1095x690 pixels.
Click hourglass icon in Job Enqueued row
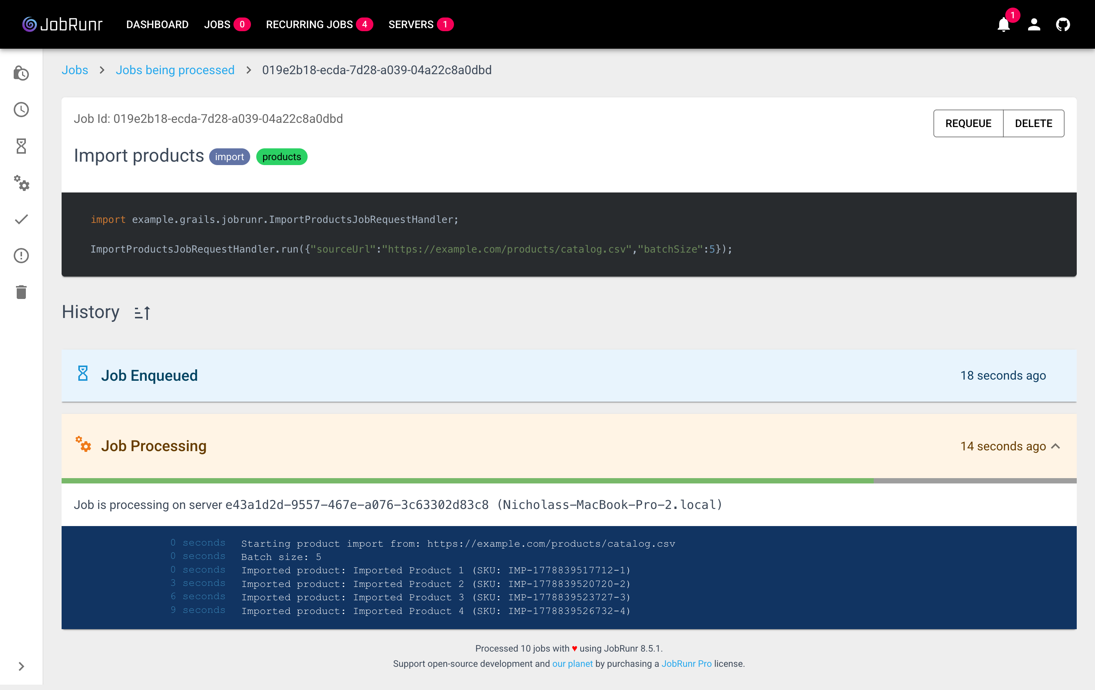point(83,374)
